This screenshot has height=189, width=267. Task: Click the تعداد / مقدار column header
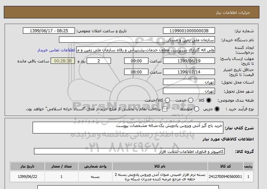coord(61,166)
